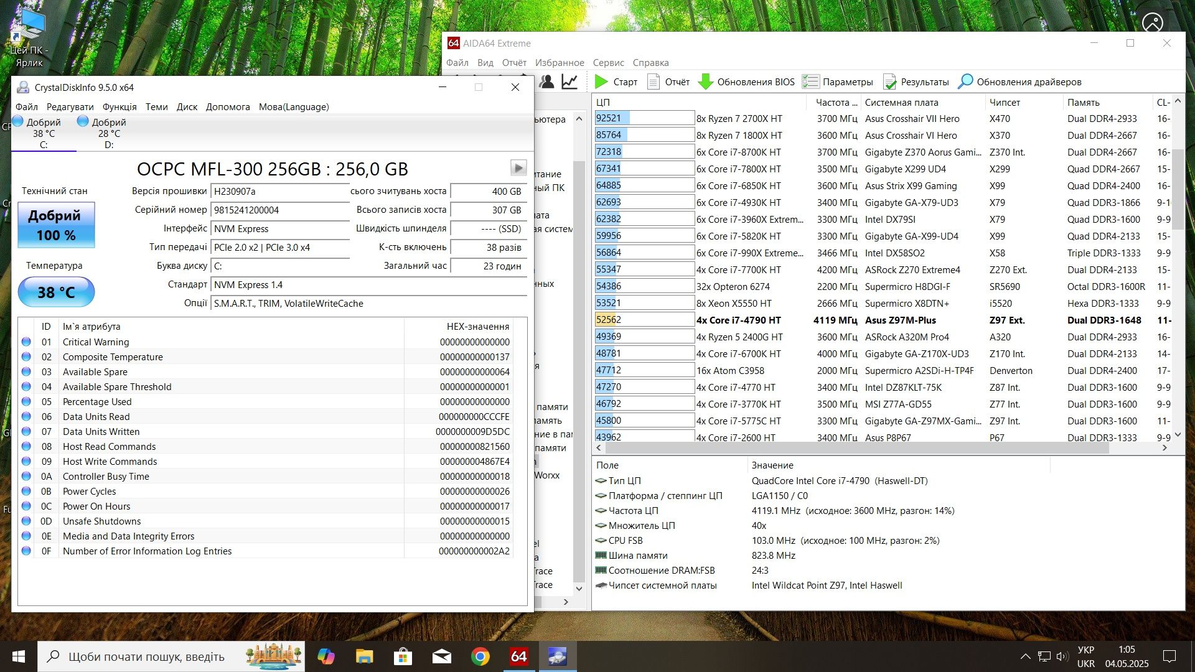1195x672 pixels.
Task: Switch to AIDA64 taskbar icon
Action: (x=518, y=656)
